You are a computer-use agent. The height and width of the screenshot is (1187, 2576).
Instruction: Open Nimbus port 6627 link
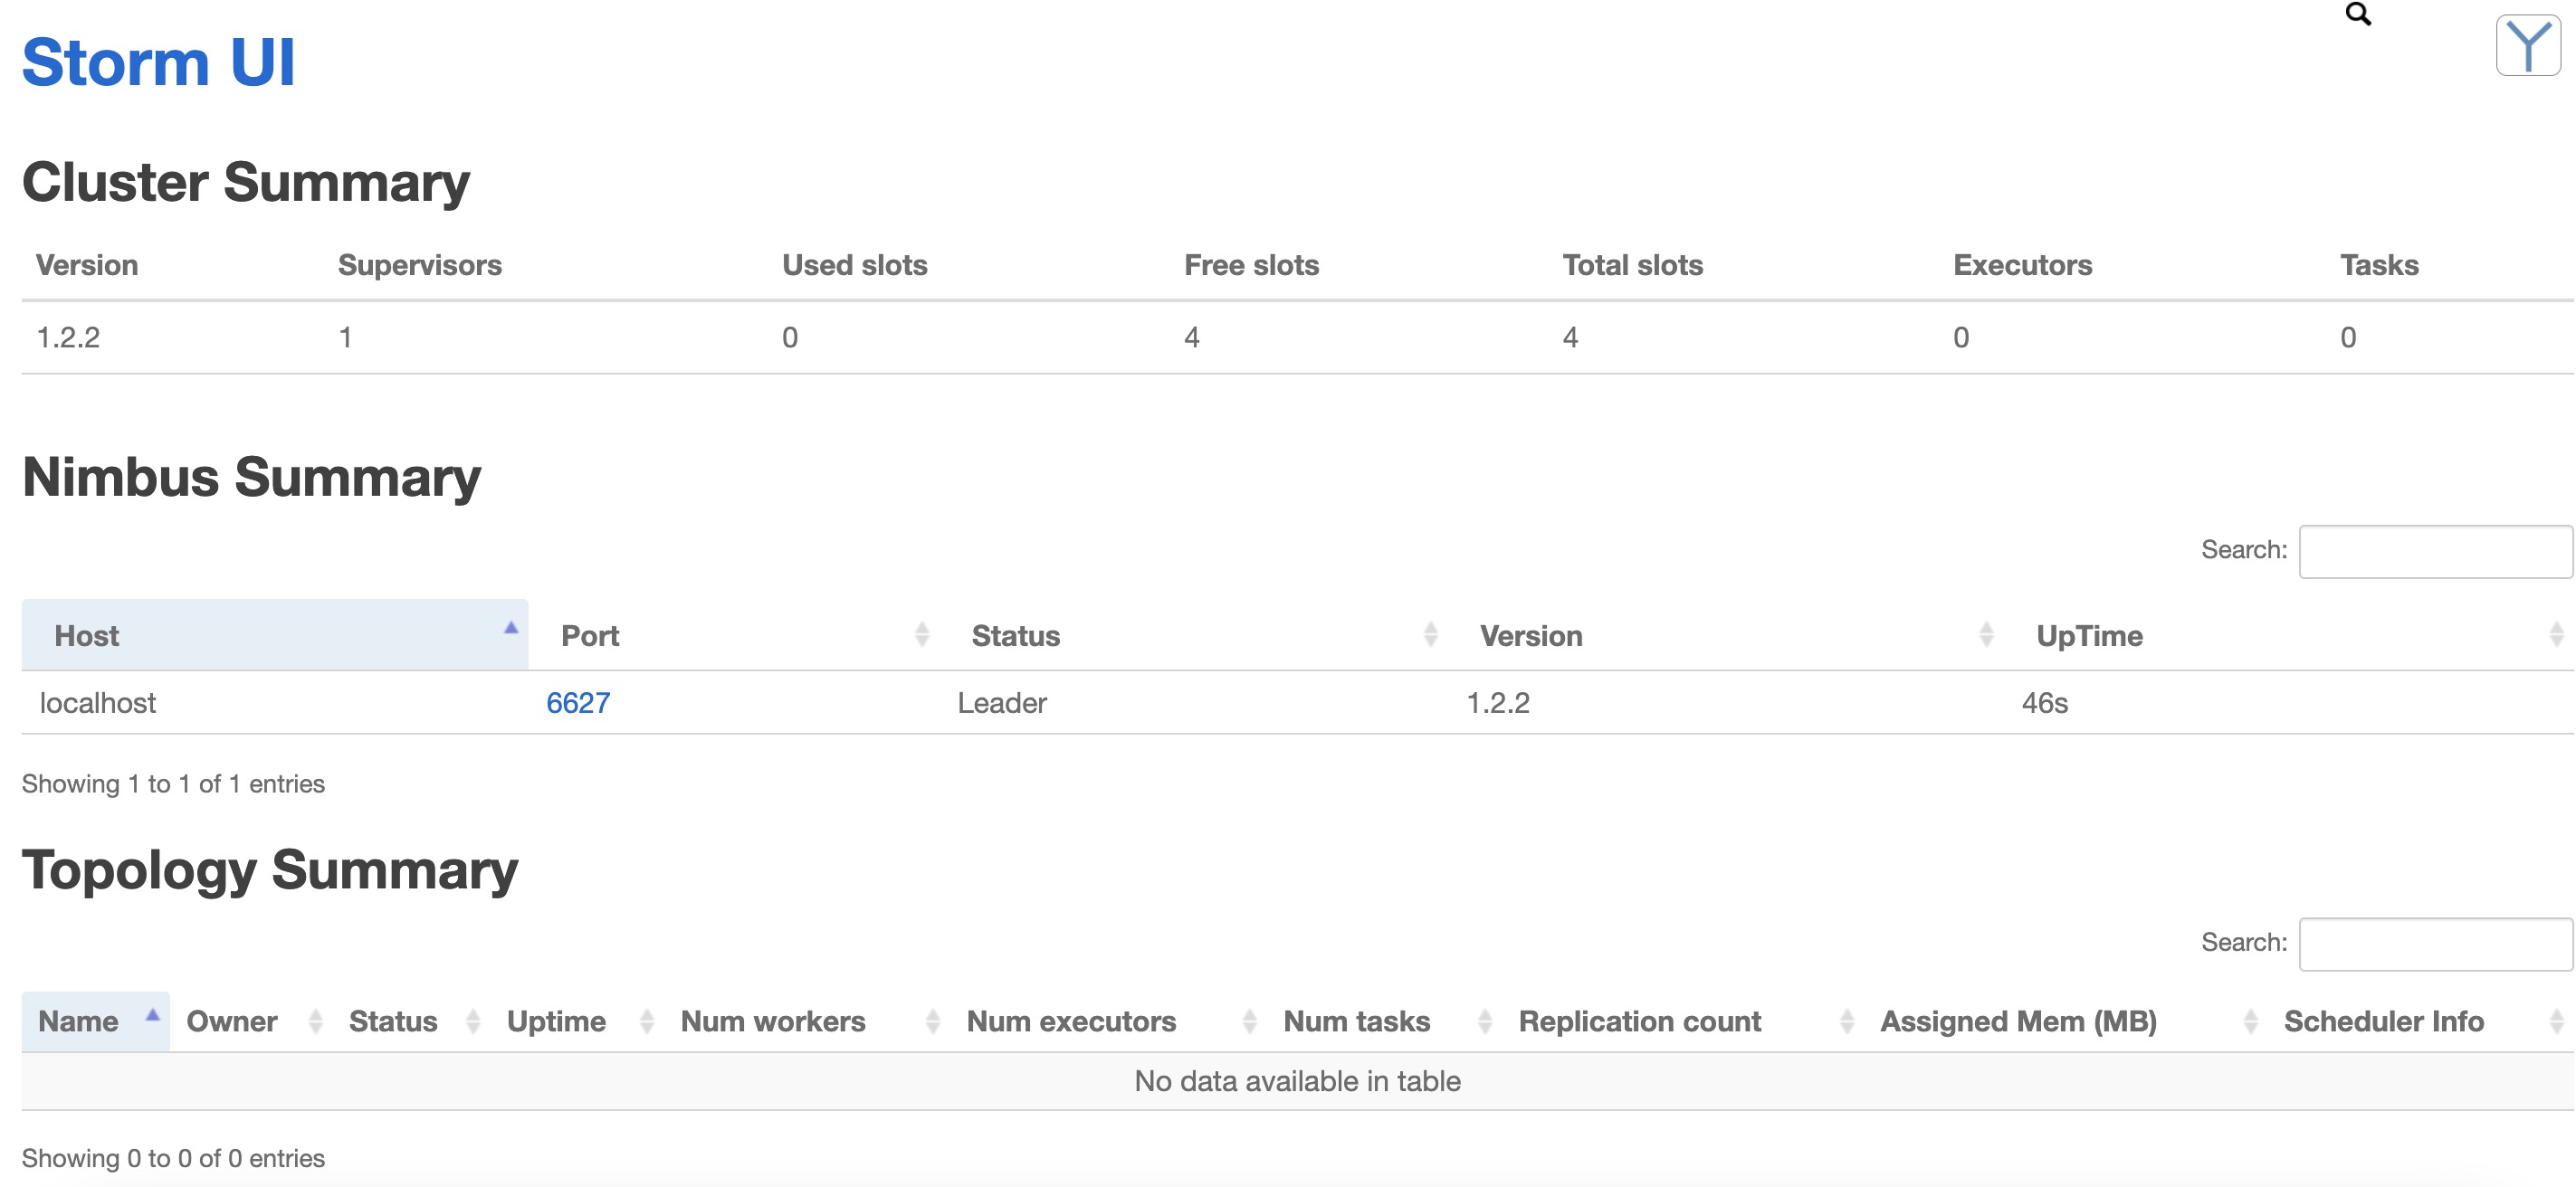click(x=578, y=702)
